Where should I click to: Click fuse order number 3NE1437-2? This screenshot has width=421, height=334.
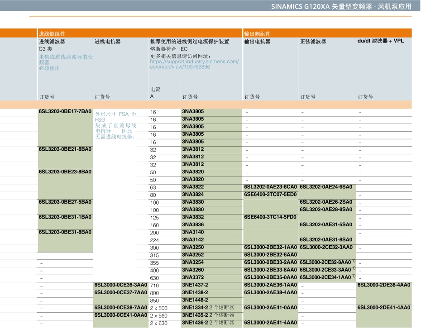tap(195, 285)
